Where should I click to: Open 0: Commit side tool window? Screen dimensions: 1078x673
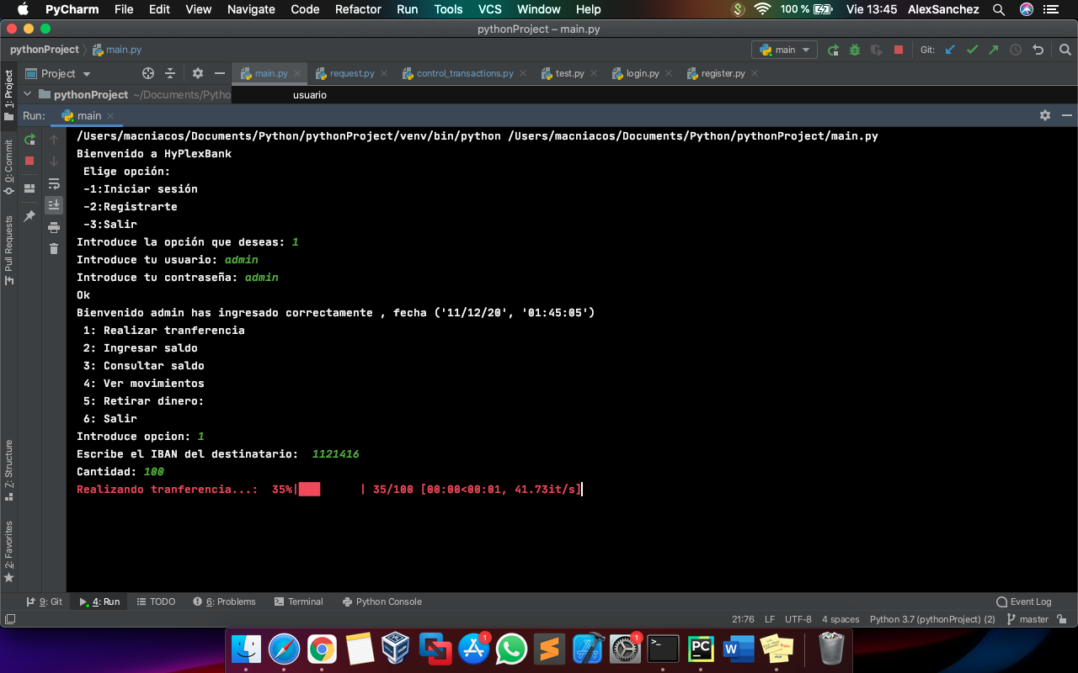9,167
